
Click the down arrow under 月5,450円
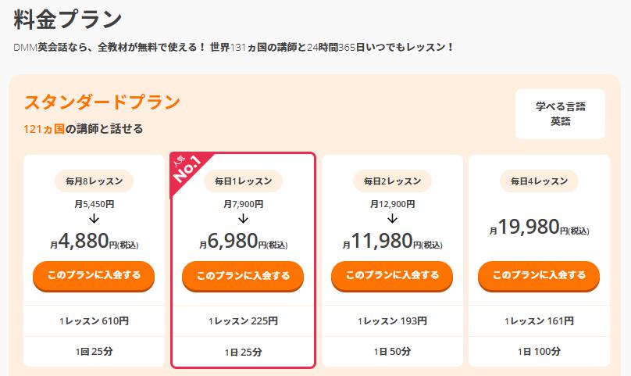(x=94, y=218)
